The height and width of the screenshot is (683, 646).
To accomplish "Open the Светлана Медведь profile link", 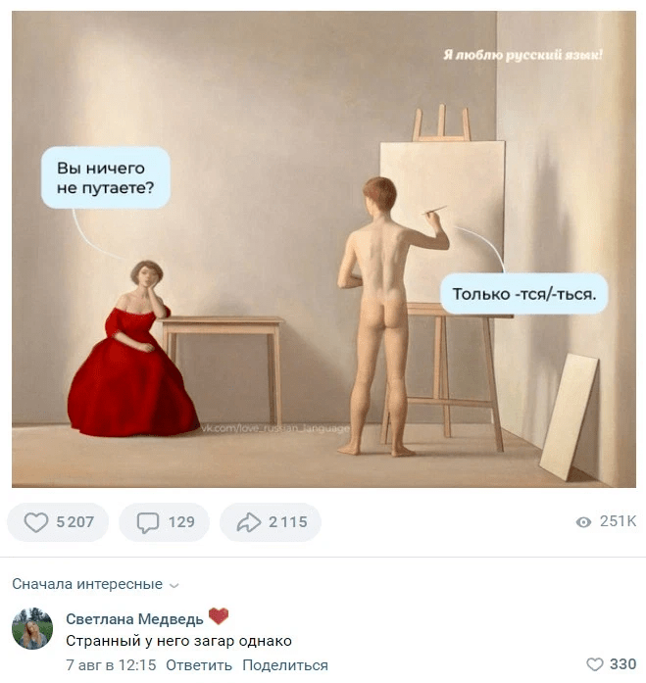I will click(134, 619).
